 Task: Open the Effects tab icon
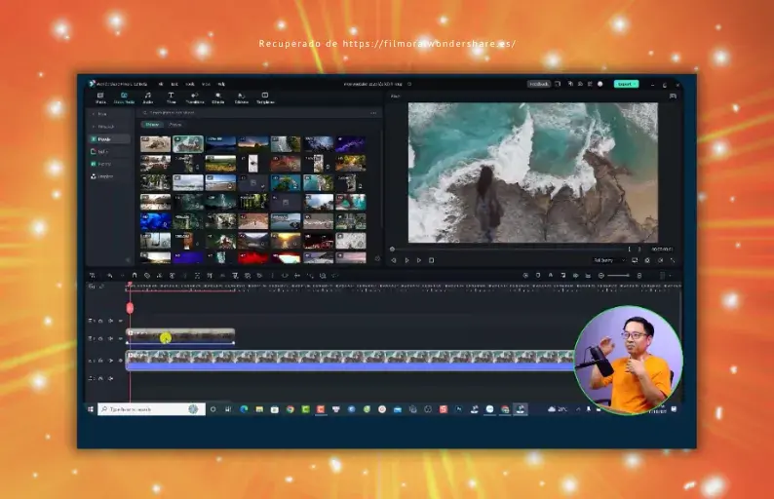[x=217, y=97]
